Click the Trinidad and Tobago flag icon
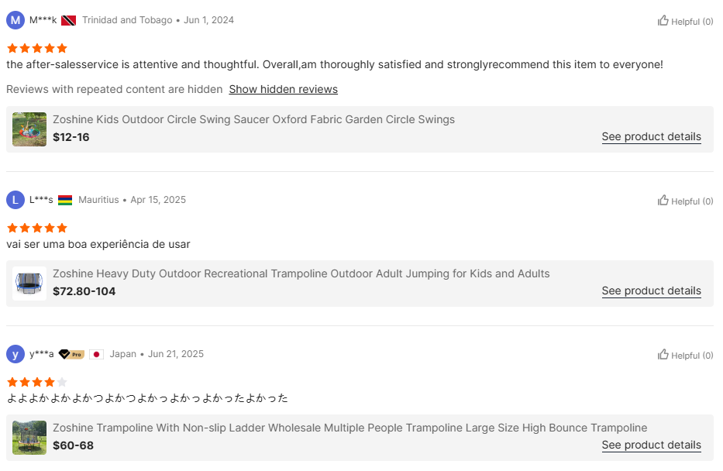Screen dimensions: 723x471 coord(68,20)
